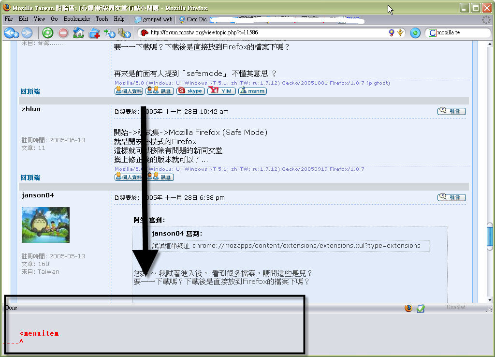Click the Firefox icon in status bar

(408, 308)
